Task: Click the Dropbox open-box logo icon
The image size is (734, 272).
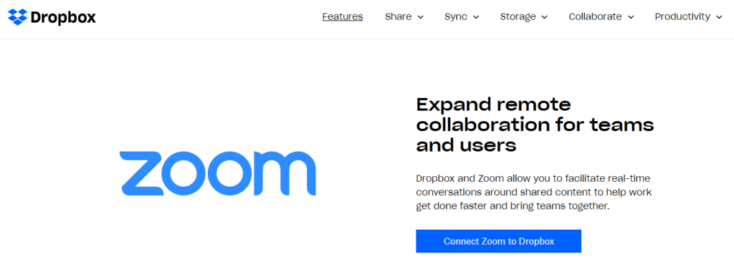Action: pyautogui.click(x=17, y=17)
